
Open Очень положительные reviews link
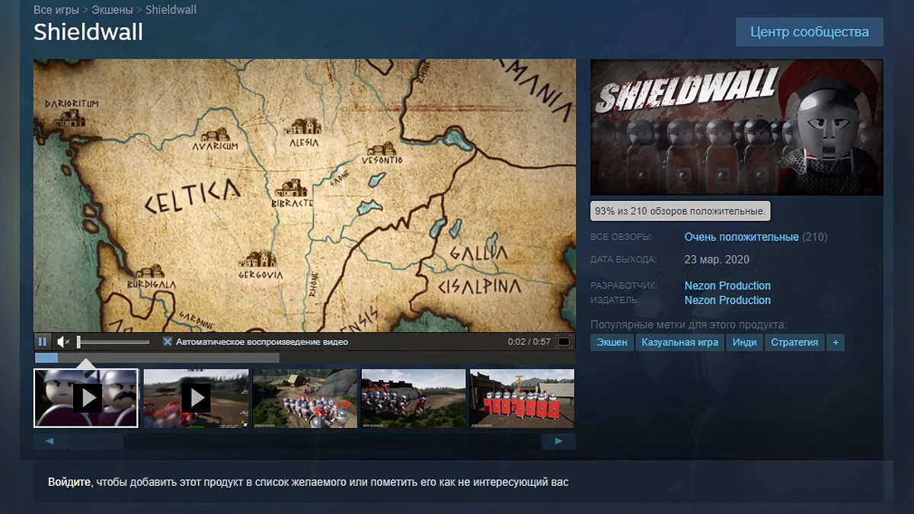click(x=741, y=237)
